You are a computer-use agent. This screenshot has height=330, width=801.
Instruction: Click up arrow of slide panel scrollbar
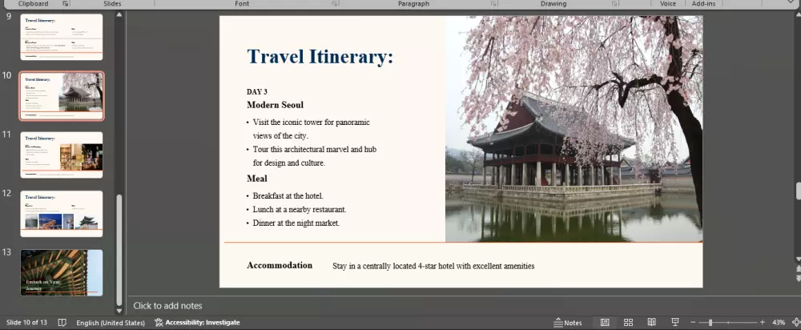(x=119, y=14)
